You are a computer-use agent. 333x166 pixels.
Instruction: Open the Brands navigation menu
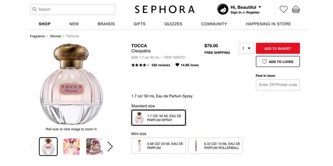[x=106, y=24]
